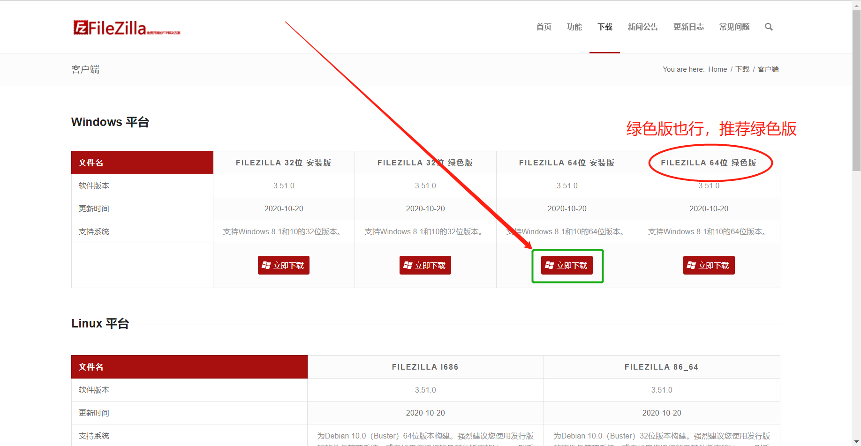Click the 客户端 page title

click(x=85, y=69)
